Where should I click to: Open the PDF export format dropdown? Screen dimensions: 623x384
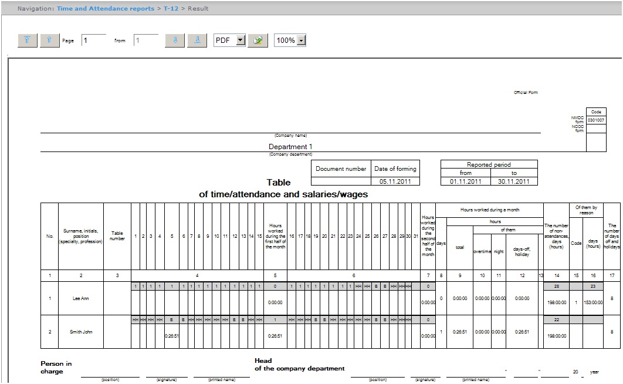click(x=240, y=40)
